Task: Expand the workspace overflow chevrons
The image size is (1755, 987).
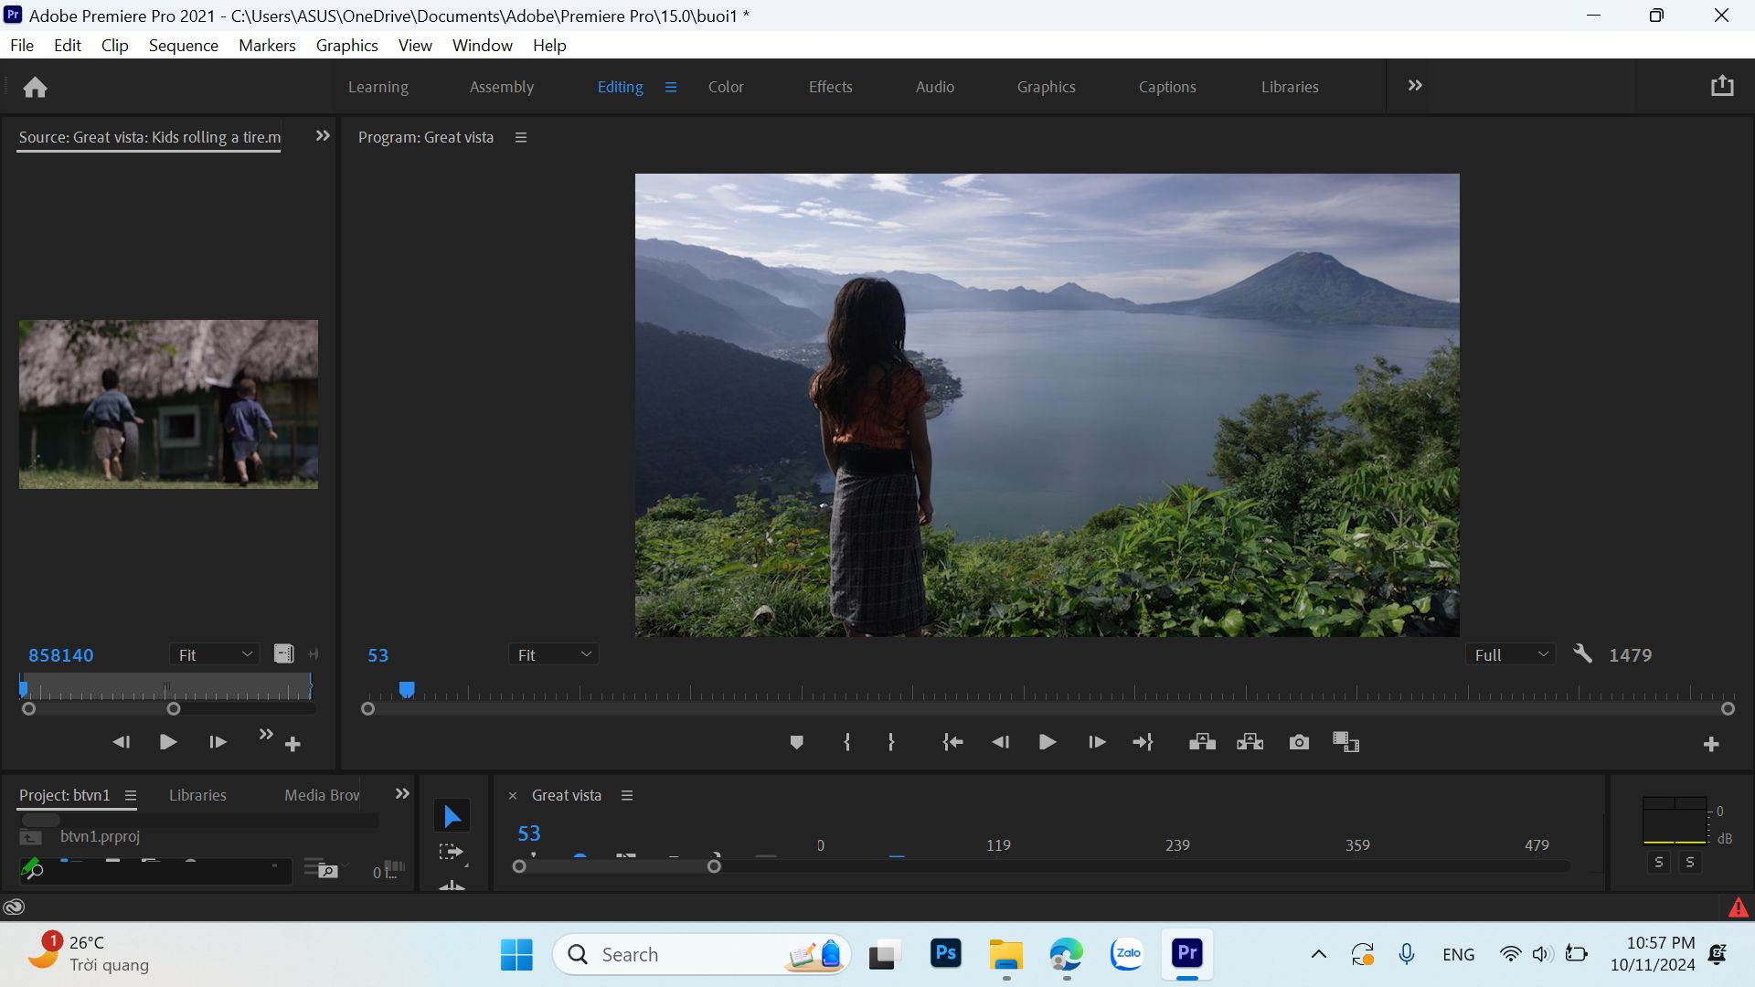Action: (x=1415, y=86)
